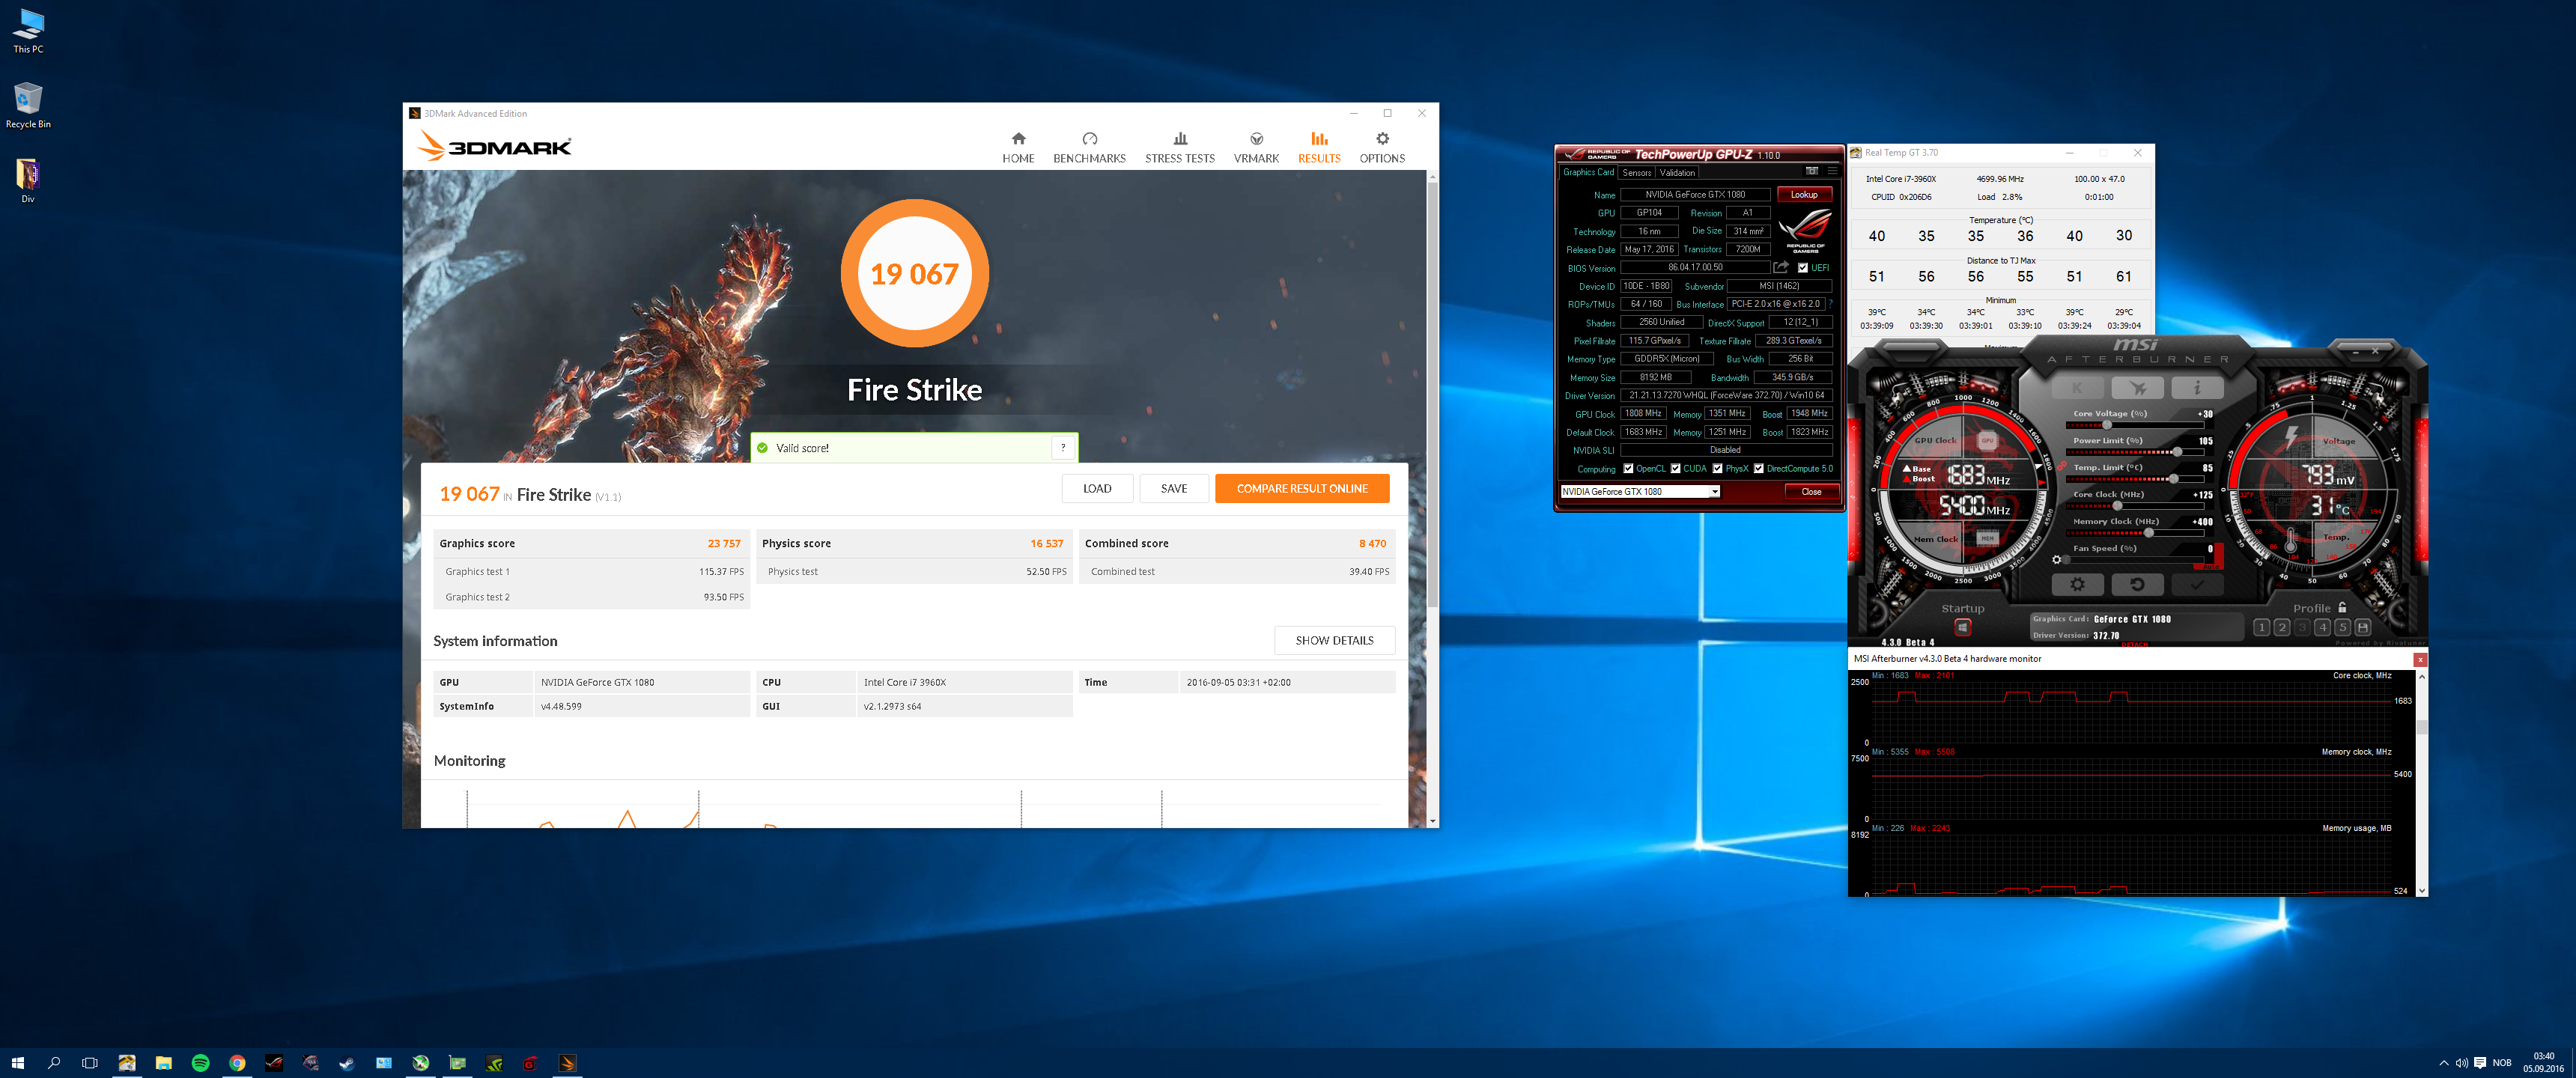Screen dimensions: 2576x1078
Task: Open the Recycle Bin desktop icon
Action: click(28, 105)
